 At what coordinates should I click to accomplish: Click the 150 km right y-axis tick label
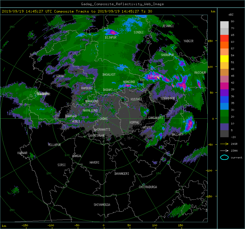tap(210, 41)
